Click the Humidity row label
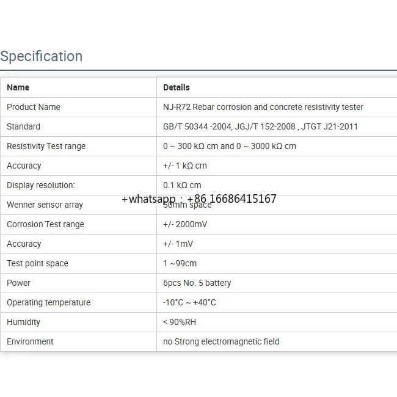The image size is (397, 397). [x=24, y=322]
